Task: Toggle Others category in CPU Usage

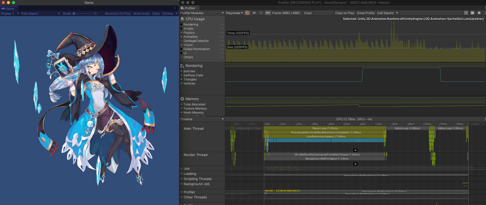Action: click(x=181, y=57)
